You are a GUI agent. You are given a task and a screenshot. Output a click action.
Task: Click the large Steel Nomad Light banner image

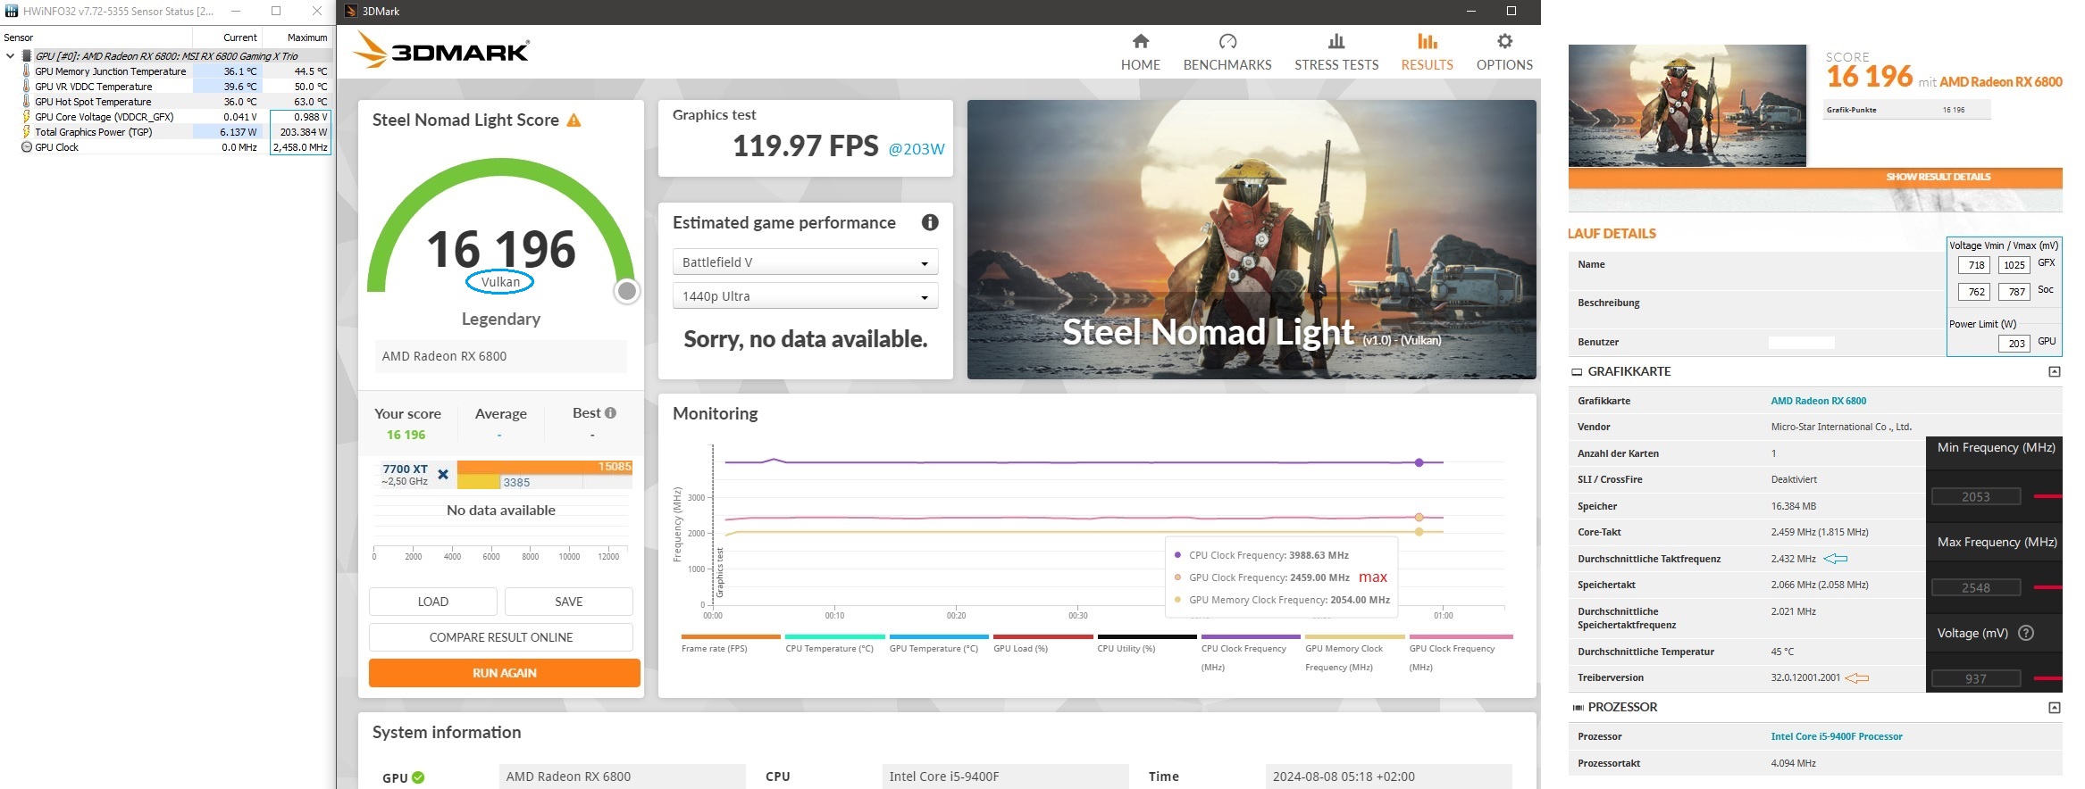click(1252, 239)
